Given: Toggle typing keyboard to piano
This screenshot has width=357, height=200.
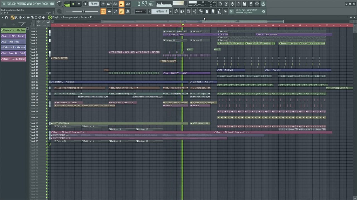Looking at the screenshot, I should (x=103, y=11).
